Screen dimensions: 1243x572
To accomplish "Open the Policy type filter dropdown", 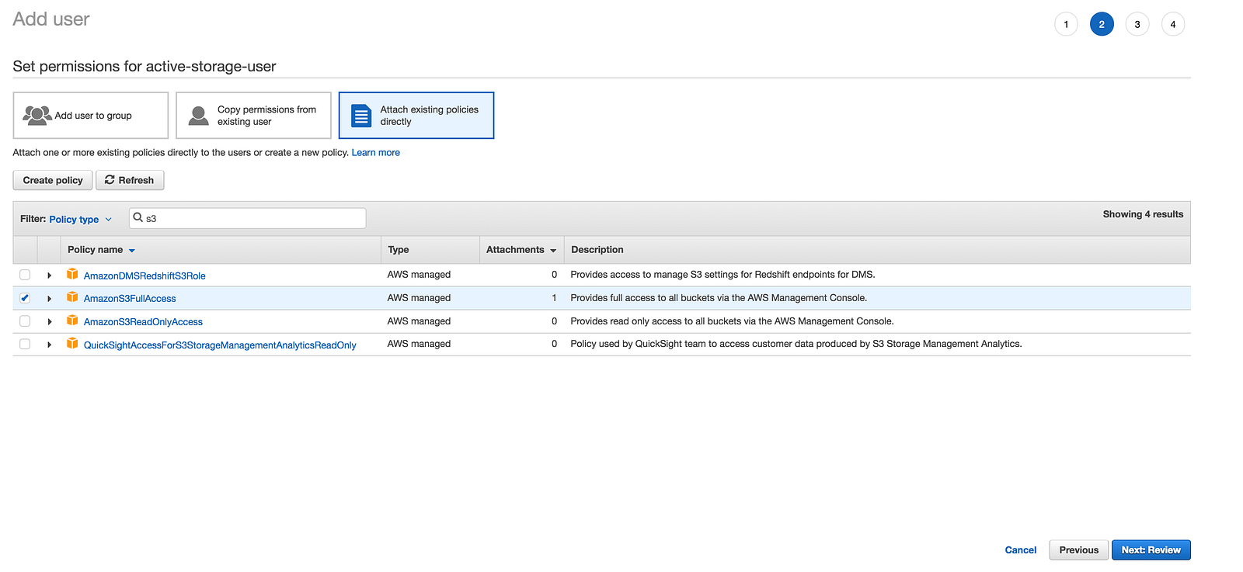I will coord(80,220).
